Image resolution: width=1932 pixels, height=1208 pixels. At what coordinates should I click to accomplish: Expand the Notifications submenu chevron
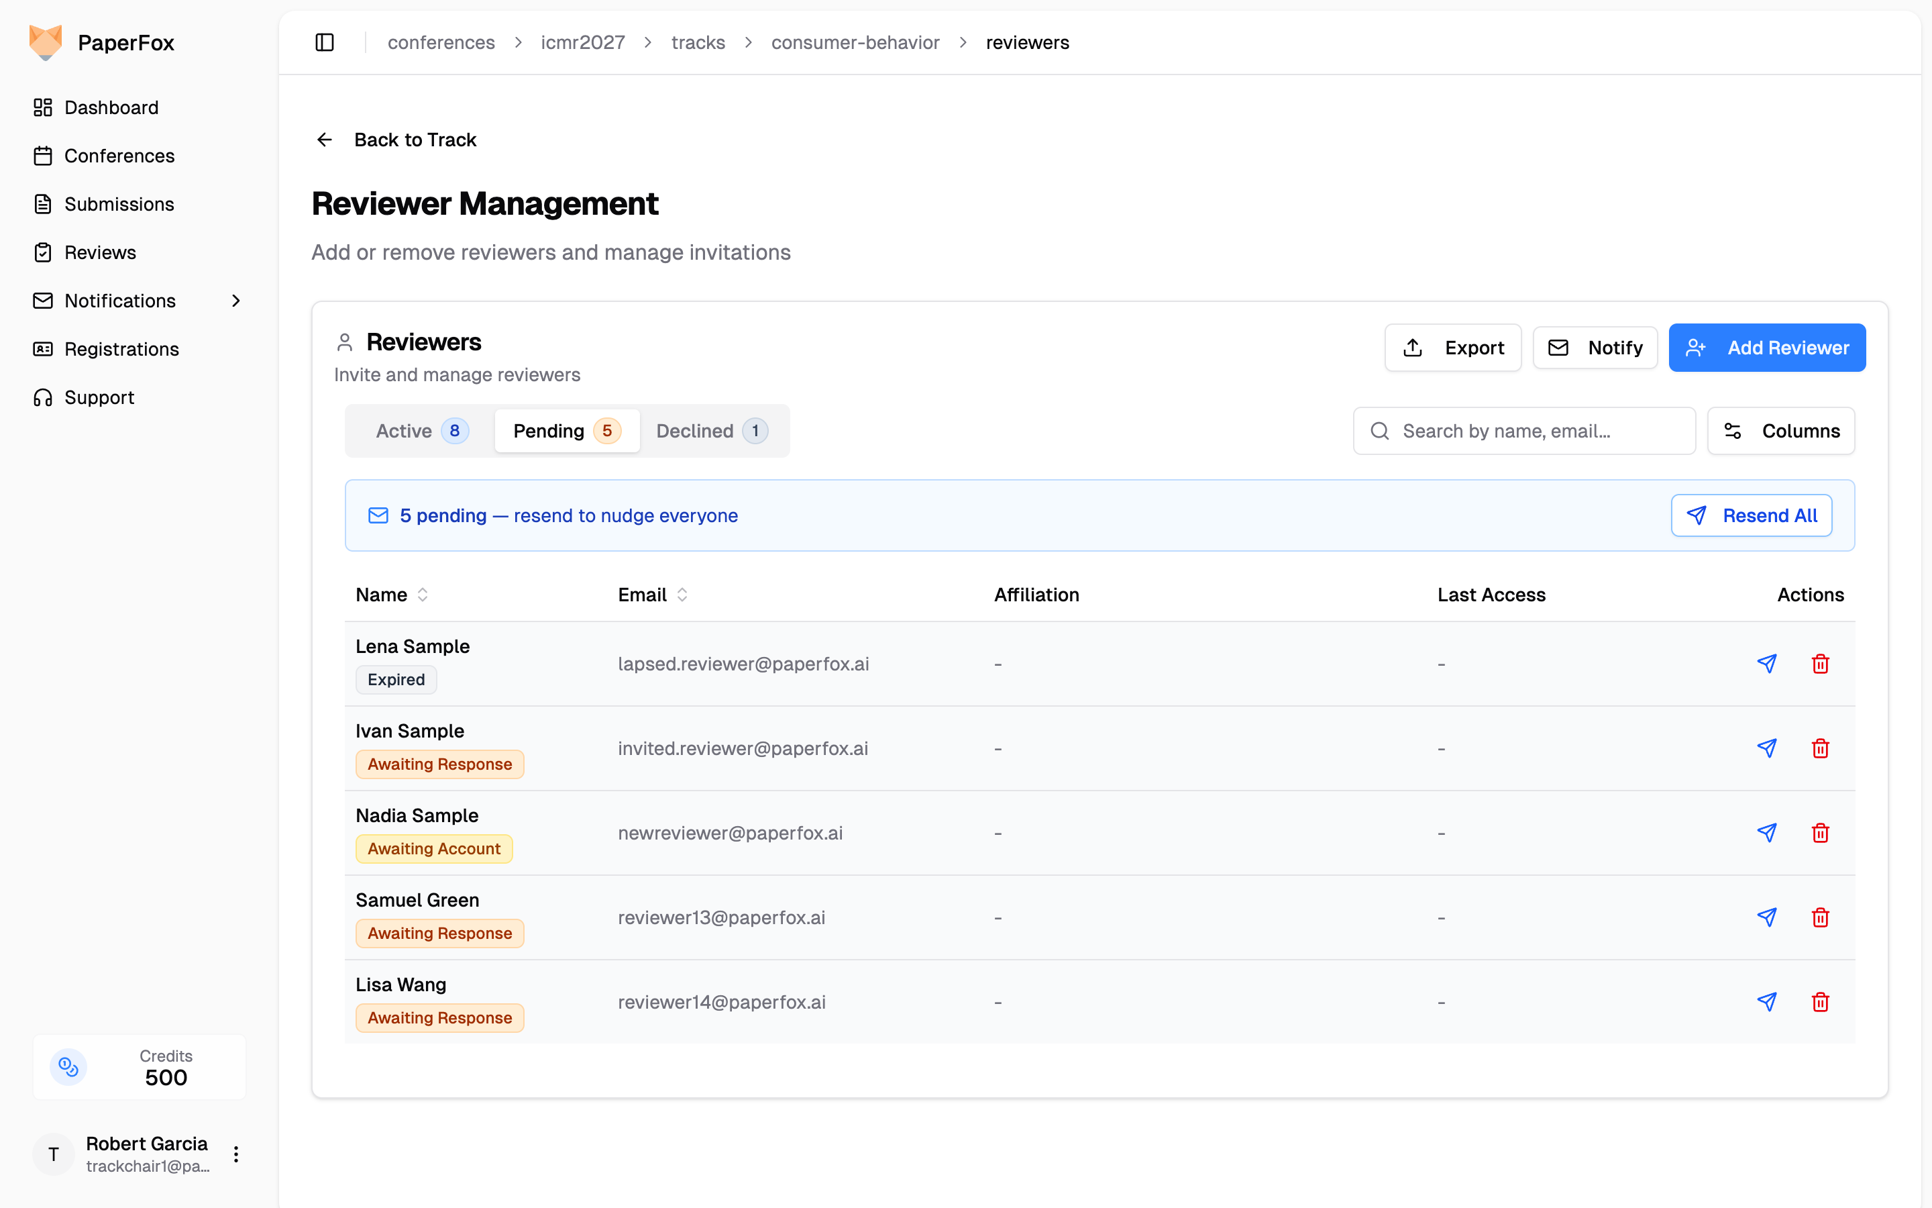[235, 301]
